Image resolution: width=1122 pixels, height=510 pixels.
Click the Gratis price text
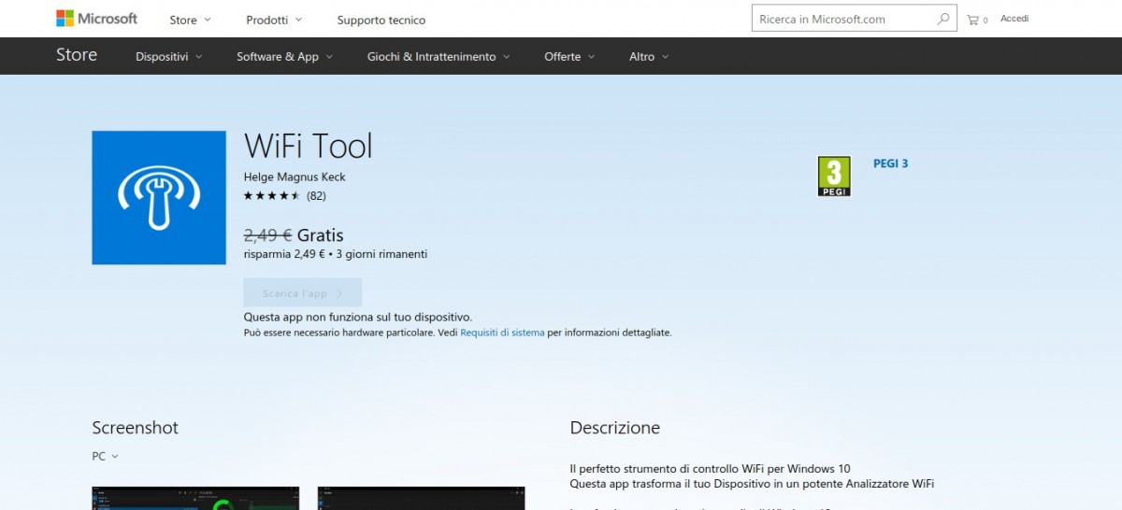pos(321,235)
